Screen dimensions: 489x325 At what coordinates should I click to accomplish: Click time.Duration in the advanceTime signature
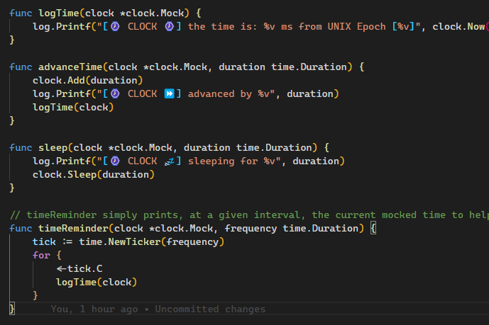[x=309, y=67]
